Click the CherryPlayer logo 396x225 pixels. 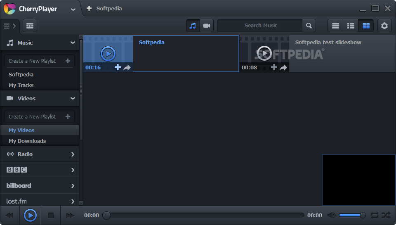[9, 9]
